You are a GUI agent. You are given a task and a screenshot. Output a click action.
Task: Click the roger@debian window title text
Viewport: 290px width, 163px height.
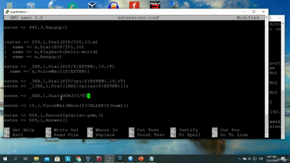[x=19, y=12]
